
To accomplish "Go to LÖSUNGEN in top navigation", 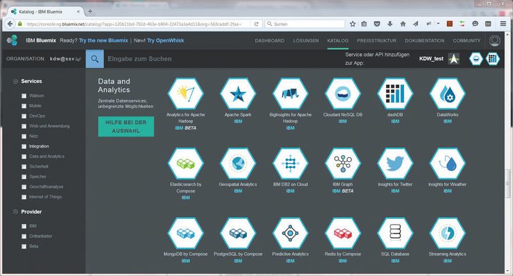I will [306, 40].
